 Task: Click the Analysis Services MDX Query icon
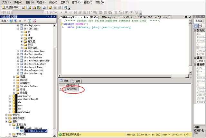click(x=29, y=7)
